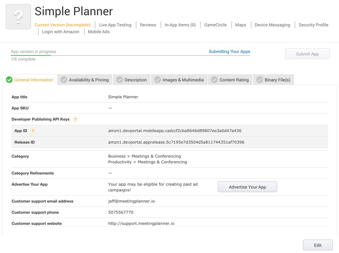This screenshot has height=253, width=339.
Task: Open the Availability & Pricing tab
Action: pyautogui.click(x=89, y=80)
